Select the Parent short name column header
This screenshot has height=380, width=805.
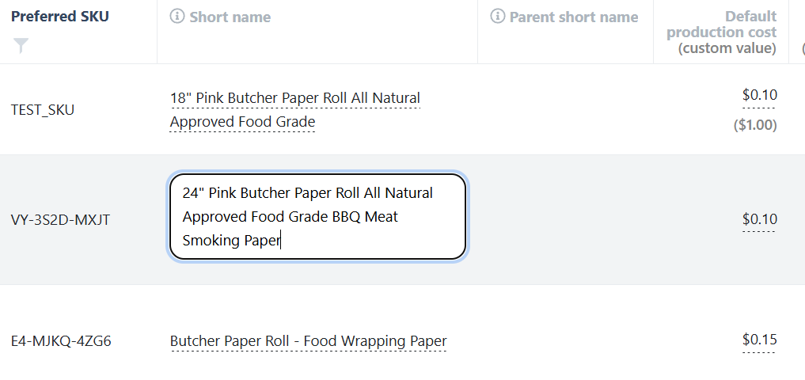coord(573,17)
